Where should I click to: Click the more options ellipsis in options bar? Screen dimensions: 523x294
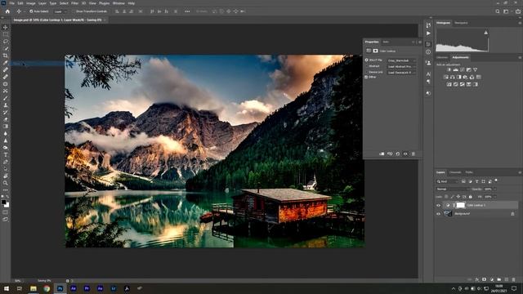187,11
